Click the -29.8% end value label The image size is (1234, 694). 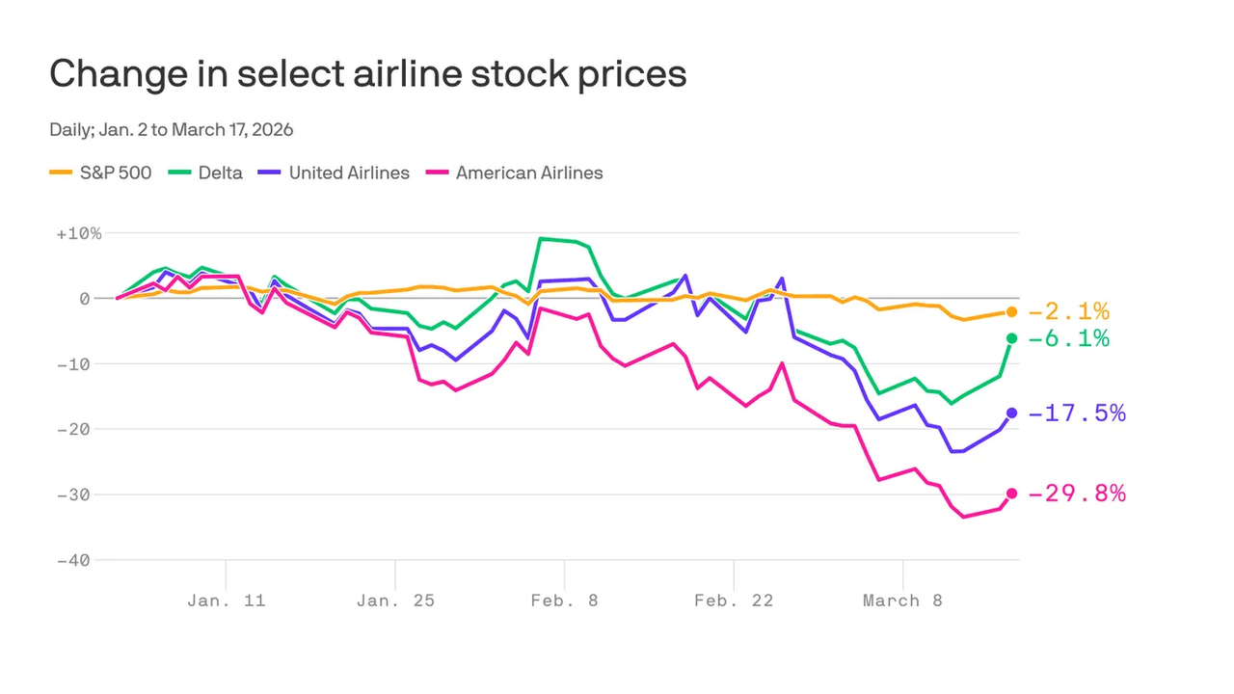tap(1076, 494)
